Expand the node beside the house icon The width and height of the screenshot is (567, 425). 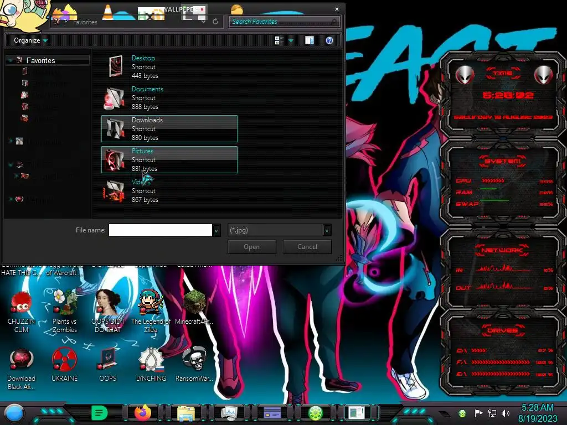pos(10,141)
